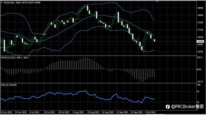Select the OHLC values 26651 26720 26475 26498

coord(28,3)
